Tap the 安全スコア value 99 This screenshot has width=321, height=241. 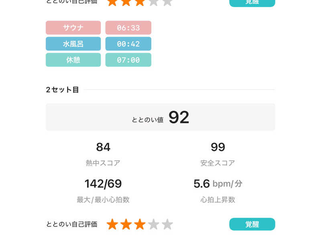(x=218, y=147)
